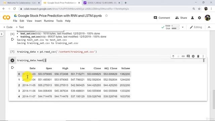Click the RAM usage bar
Viewport: 215px width, 121px height.
[175, 26]
